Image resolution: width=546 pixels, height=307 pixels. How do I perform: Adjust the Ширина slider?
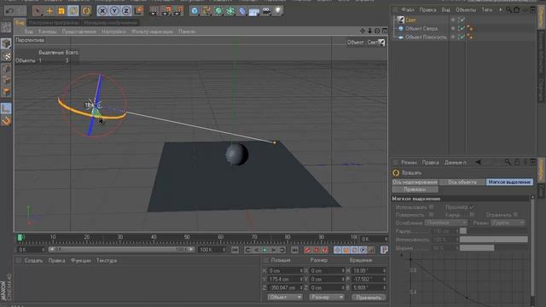point(493,248)
